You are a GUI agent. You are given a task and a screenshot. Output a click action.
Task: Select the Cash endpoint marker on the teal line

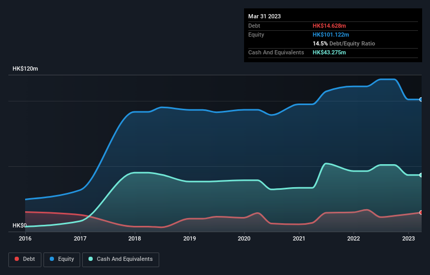(421, 175)
